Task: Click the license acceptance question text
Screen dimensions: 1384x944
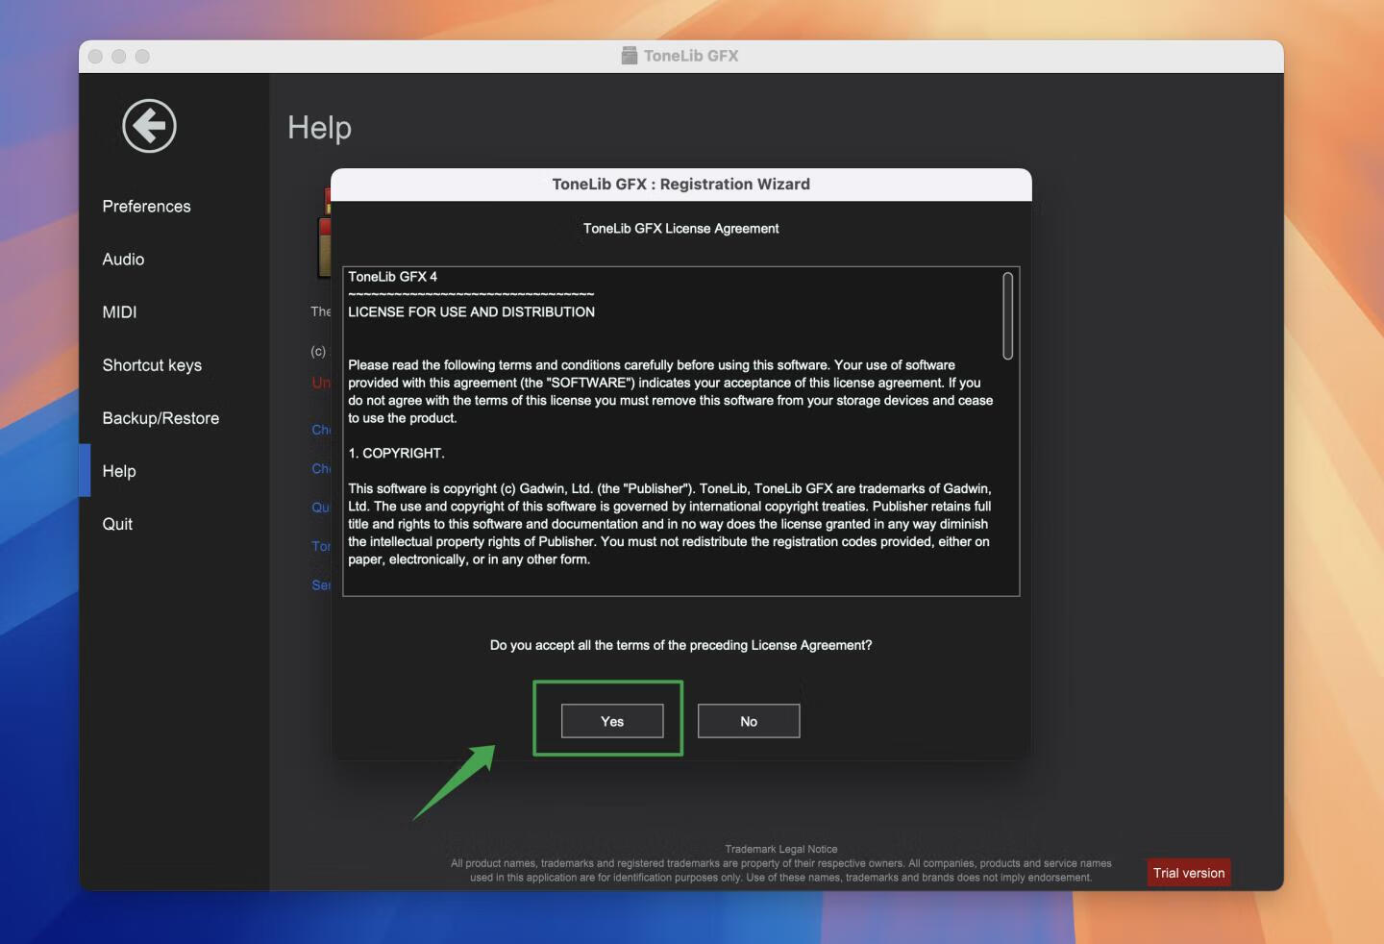Action: coord(680,645)
